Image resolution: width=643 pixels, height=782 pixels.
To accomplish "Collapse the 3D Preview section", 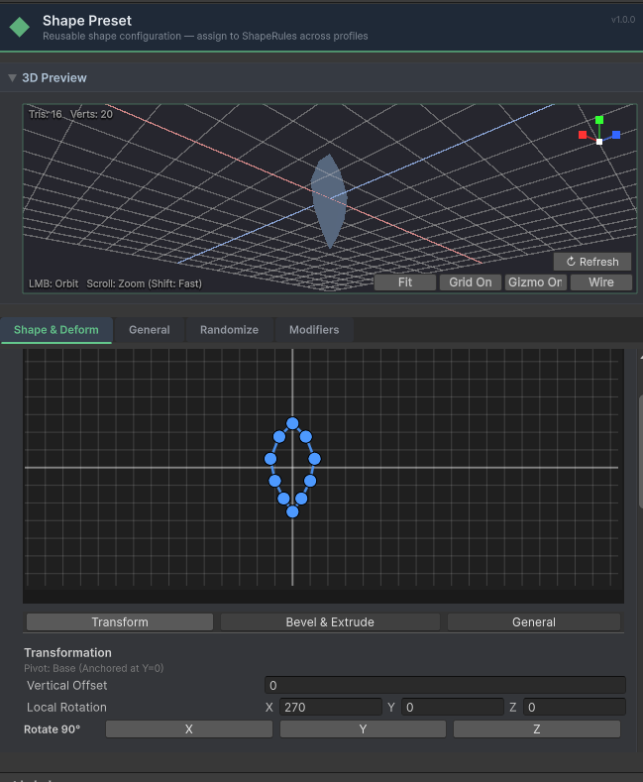I will pyautogui.click(x=12, y=78).
